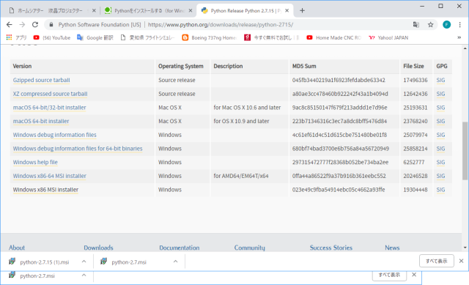Download the Windows help file
469x285 pixels.
pyautogui.click(x=35, y=163)
